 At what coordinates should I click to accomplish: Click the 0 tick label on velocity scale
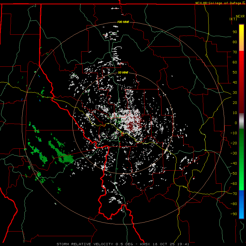click(x=236, y=123)
